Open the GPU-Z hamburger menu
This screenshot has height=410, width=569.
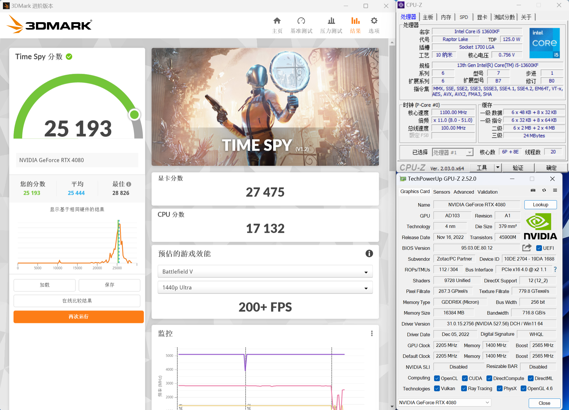[555, 190]
